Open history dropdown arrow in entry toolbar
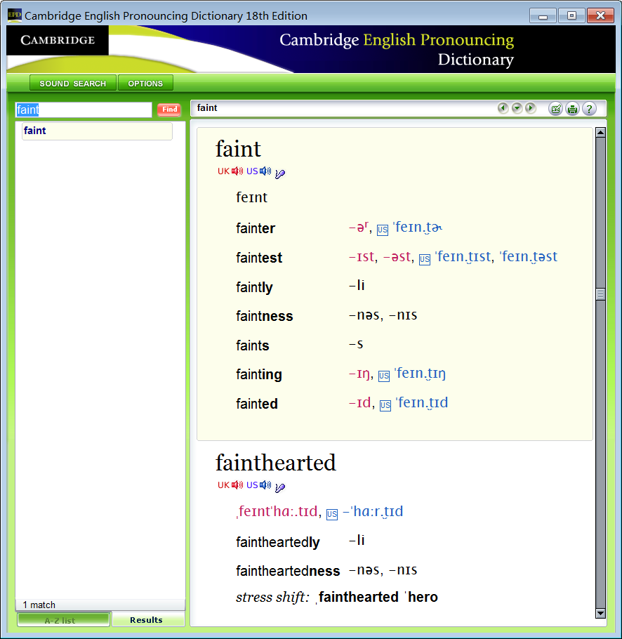 pyautogui.click(x=517, y=108)
